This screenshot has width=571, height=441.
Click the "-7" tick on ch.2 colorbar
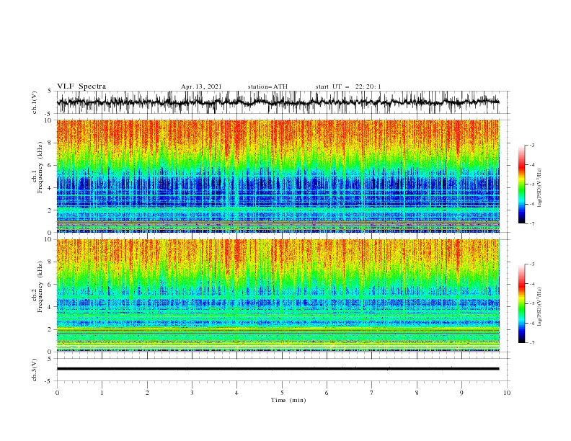(x=532, y=343)
